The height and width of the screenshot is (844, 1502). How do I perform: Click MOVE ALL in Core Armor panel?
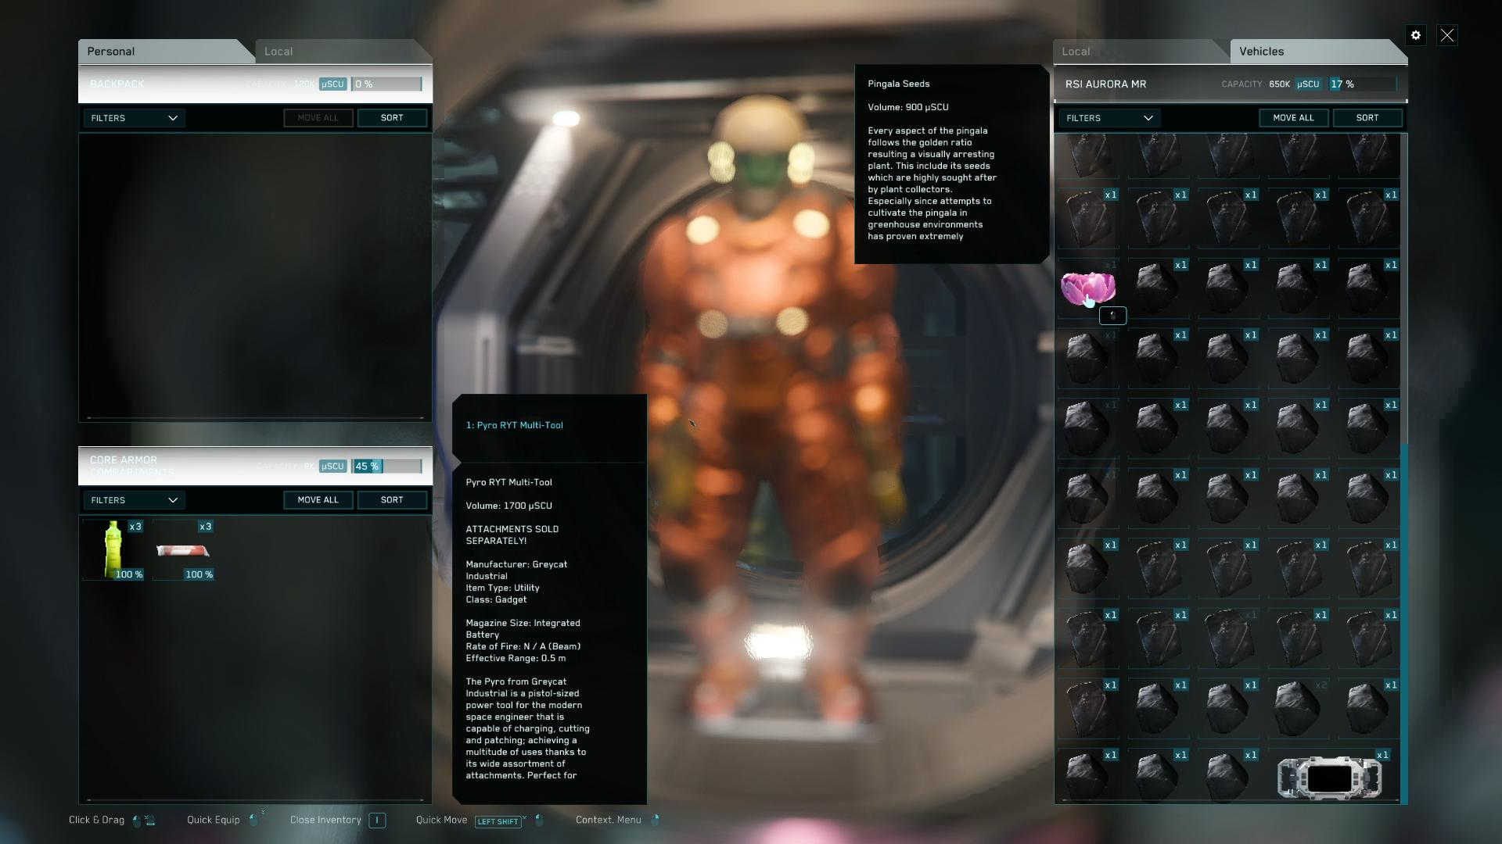318,500
